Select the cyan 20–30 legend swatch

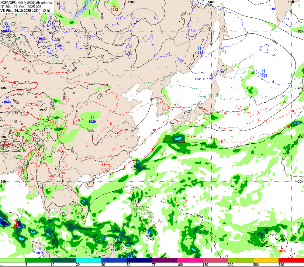coord(88,260)
